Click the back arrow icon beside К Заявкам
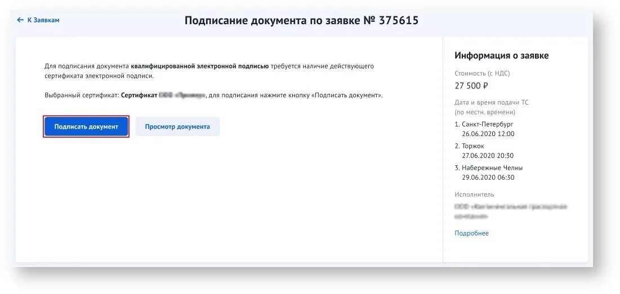This screenshot has width=620, height=294. click(21, 20)
